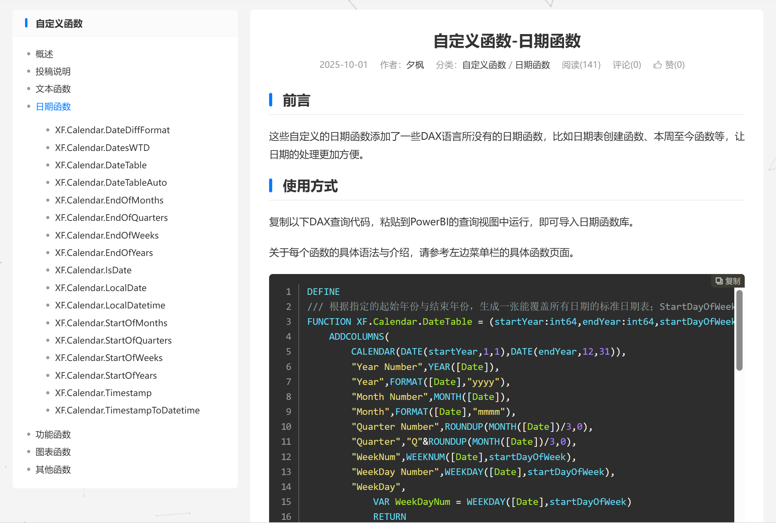
Task: Click the 评论(0) comments link
Action: coord(627,65)
